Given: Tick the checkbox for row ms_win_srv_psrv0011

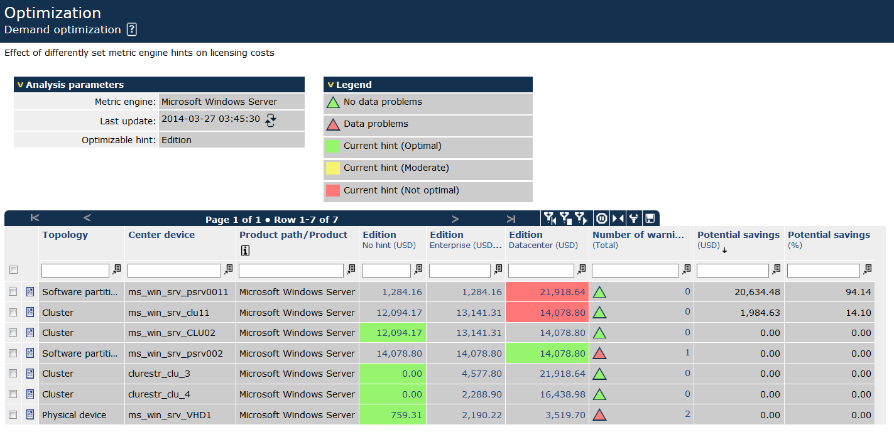Looking at the screenshot, I should (14, 291).
